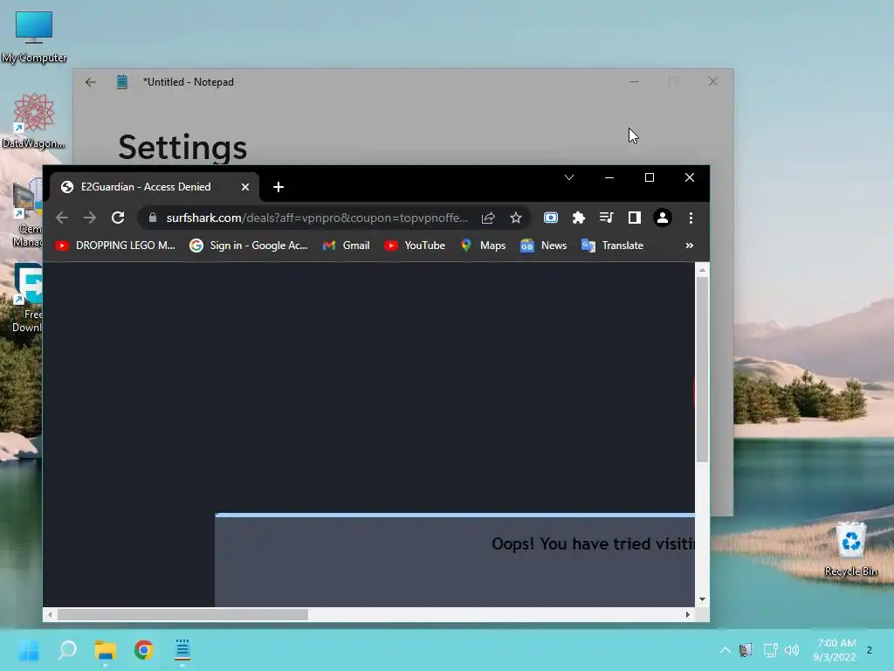Click the Oops! You have tried visiting text
This screenshot has width=894, height=671.
[593, 543]
